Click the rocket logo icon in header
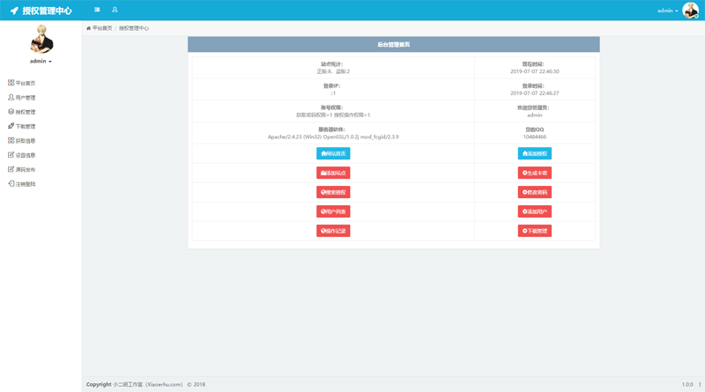 tap(14, 11)
